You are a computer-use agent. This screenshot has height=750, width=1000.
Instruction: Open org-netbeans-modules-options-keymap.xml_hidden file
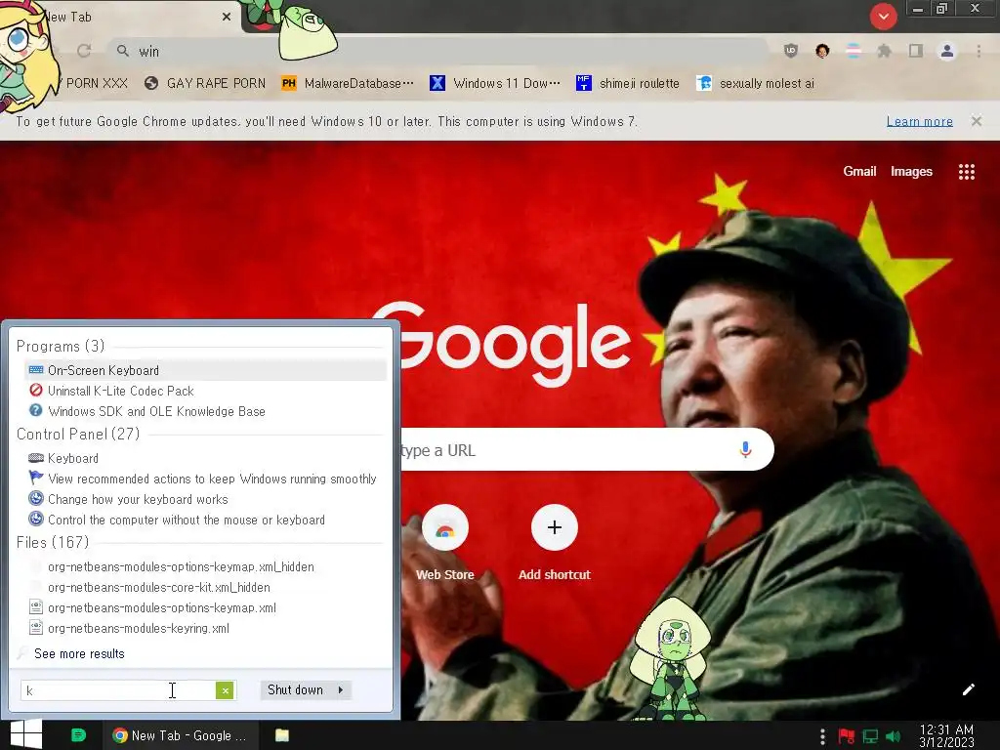tap(205, 567)
